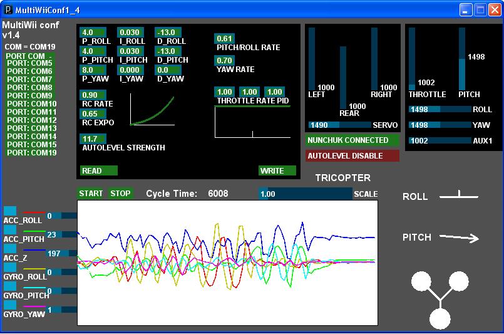Choose PORT: COM13 entry
Image resolution: width=504 pixels, height=334 pixels.
point(31,128)
